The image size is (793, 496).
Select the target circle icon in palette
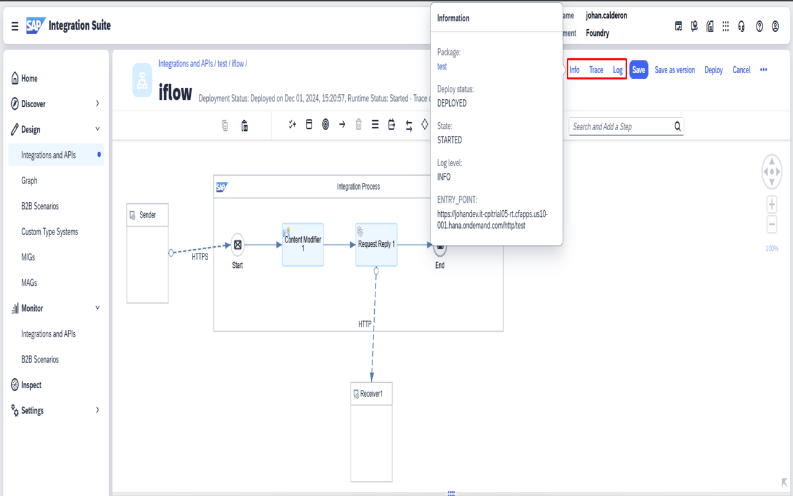click(325, 125)
